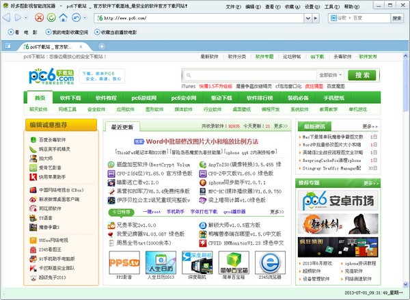Click the pc6.com site logo
Viewport: 410px width, 300px height.
pyautogui.click(x=51, y=76)
